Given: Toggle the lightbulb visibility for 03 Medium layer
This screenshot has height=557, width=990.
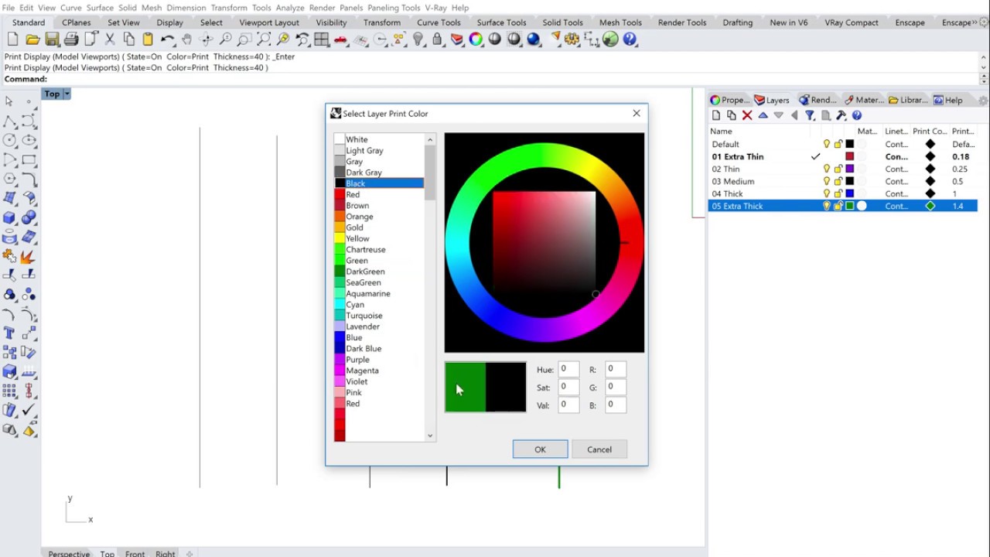Looking at the screenshot, I should click(x=827, y=181).
